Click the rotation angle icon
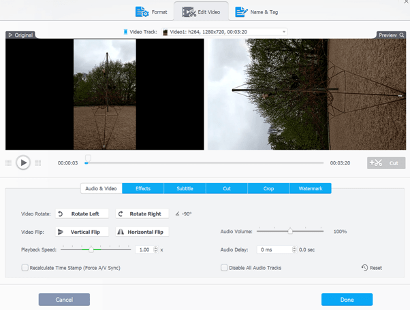This screenshot has width=410, height=310. coord(177,213)
